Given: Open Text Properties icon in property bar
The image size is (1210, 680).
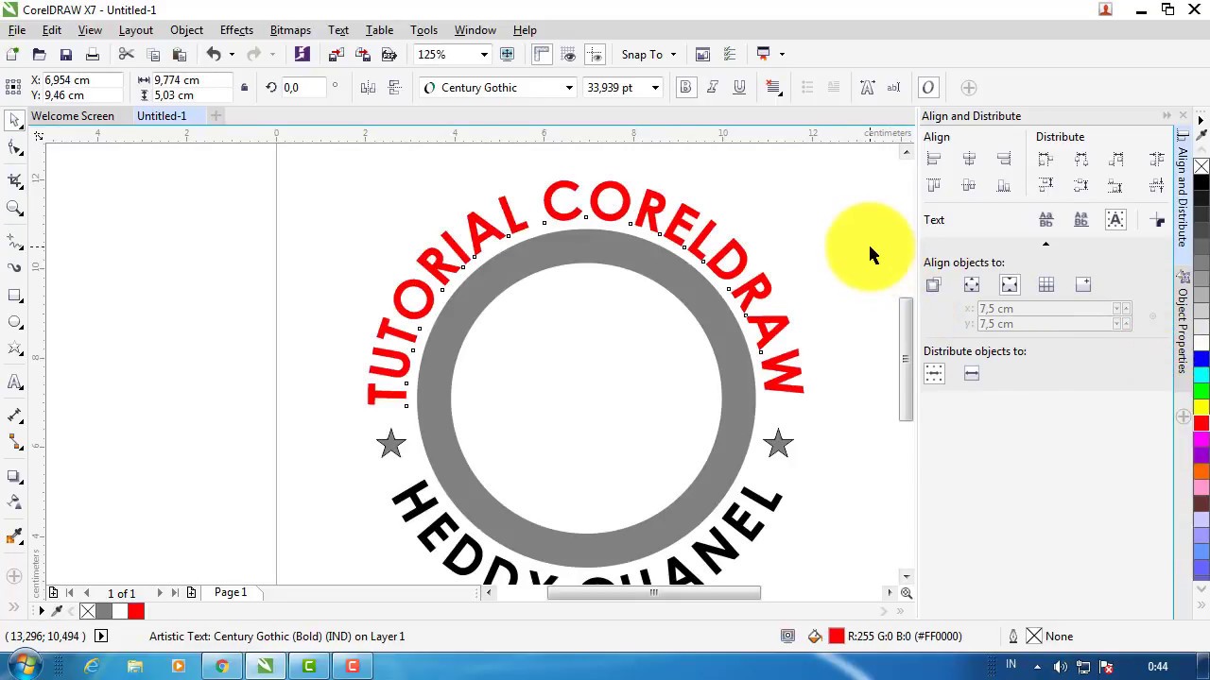Looking at the screenshot, I should 867,88.
